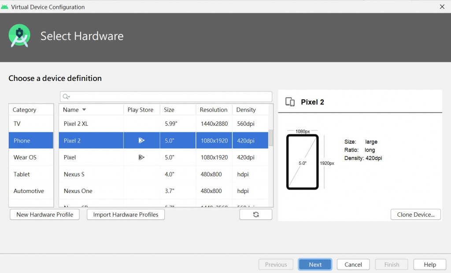451x273 pixels.
Task: Click the Previous button
Action: coord(276,264)
